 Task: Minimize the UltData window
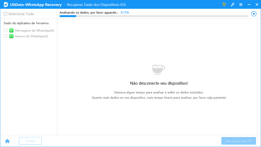point(249,5)
